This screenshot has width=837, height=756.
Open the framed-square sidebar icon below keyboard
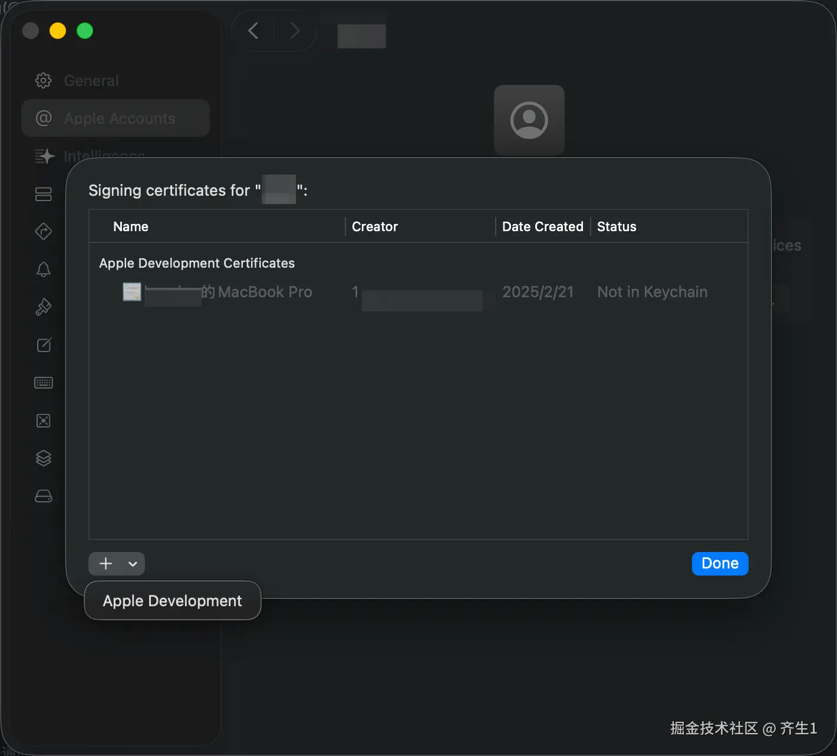point(44,420)
